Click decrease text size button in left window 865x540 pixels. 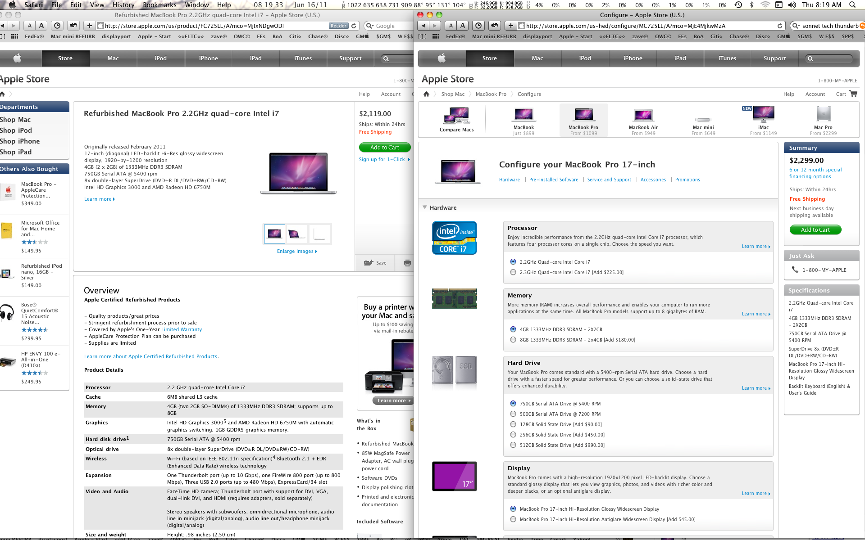click(x=30, y=26)
